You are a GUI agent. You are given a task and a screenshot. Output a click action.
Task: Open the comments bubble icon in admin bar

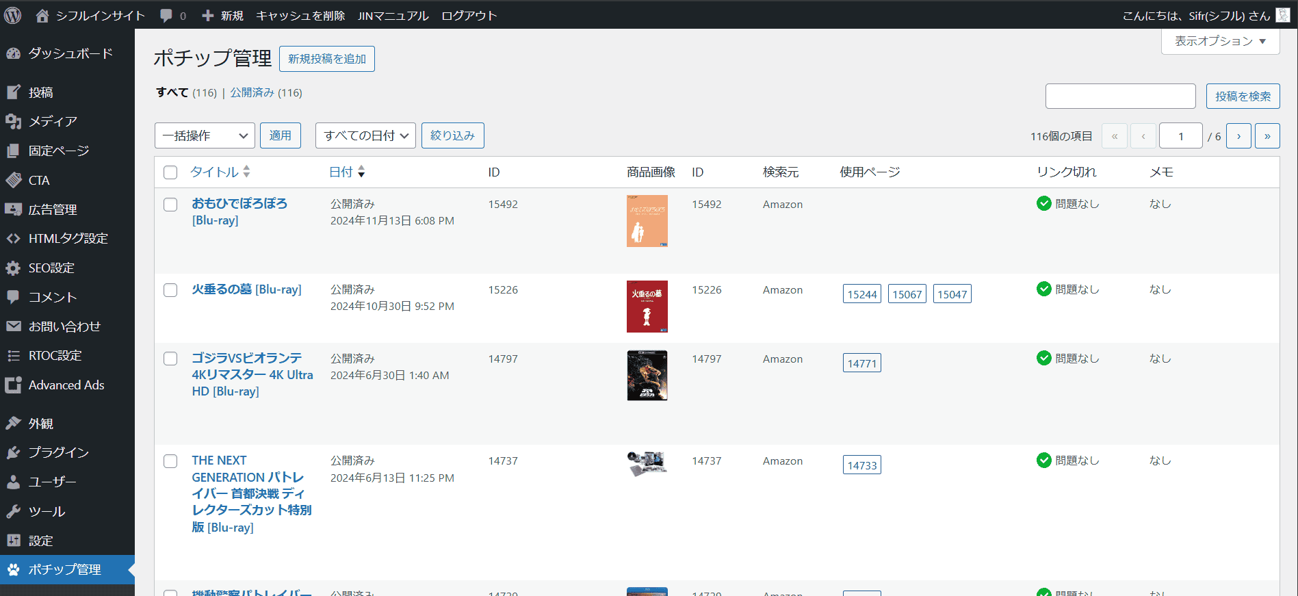point(166,16)
